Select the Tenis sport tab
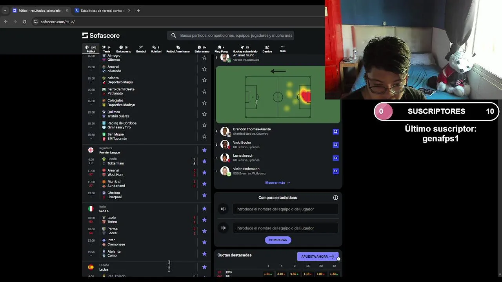502x282 pixels. (106, 49)
